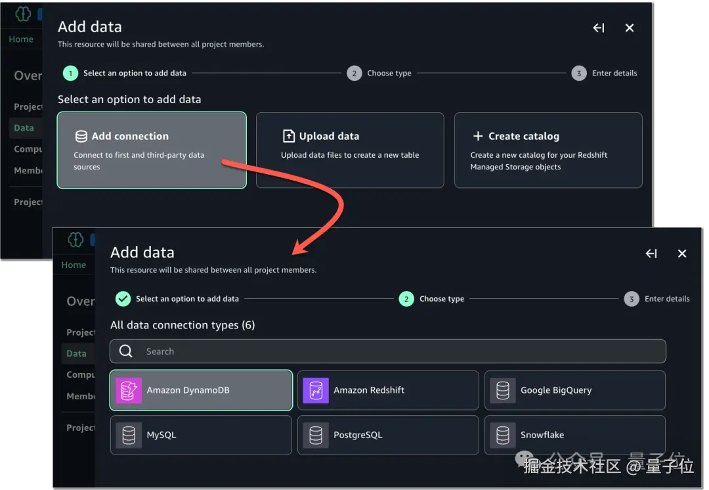Click the search magnifier icon
Image resolution: width=709 pixels, height=490 pixels.
click(x=126, y=351)
